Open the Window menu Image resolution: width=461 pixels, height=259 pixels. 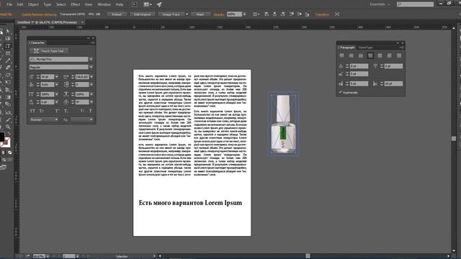click(x=104, y=4)
